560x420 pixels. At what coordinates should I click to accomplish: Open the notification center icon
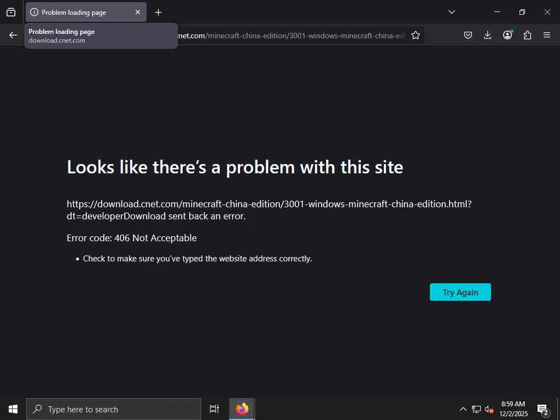coord(543,409)
